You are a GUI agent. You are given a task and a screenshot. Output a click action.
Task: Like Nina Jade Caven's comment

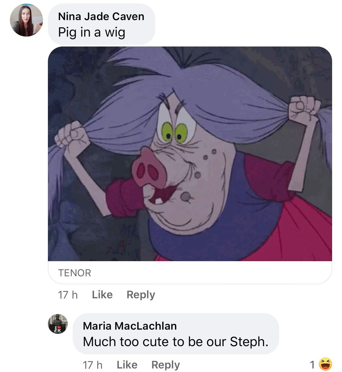[102, 295]
